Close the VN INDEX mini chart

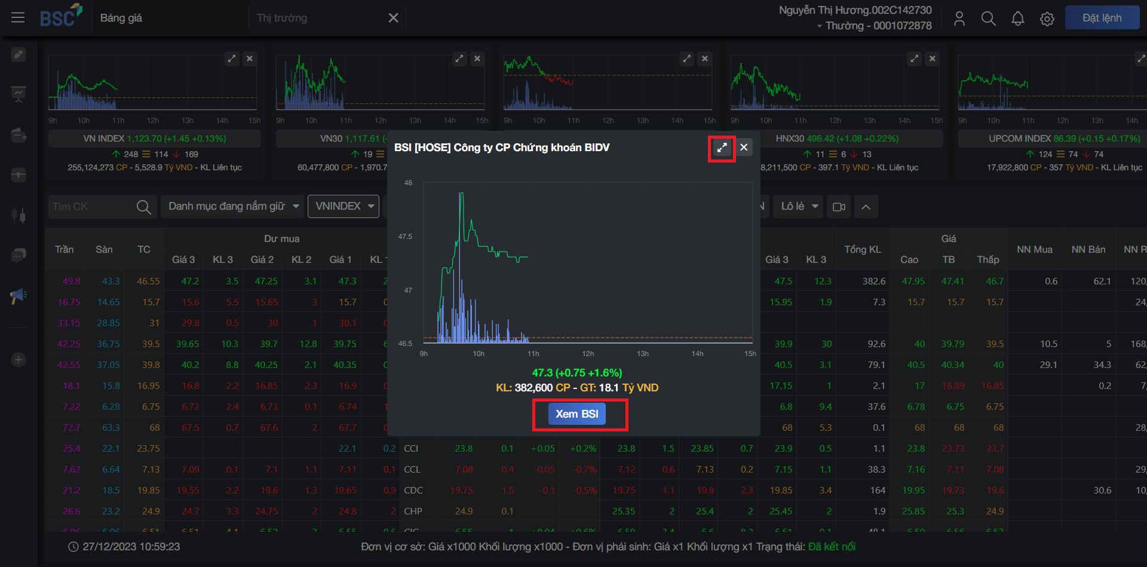click(x=250, y=59)
